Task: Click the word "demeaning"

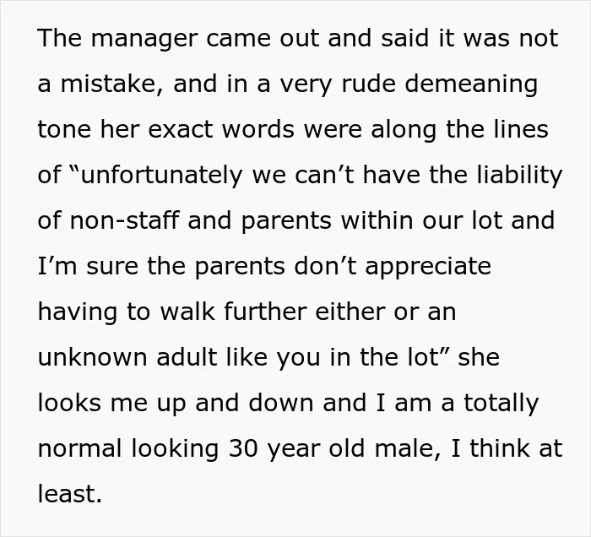Action: click(x=471, y=84)
